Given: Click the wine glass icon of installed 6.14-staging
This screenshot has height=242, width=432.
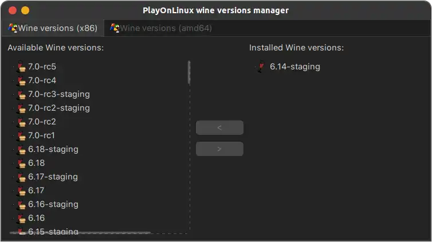Looking at the screenshot, I should pos(261,67).
